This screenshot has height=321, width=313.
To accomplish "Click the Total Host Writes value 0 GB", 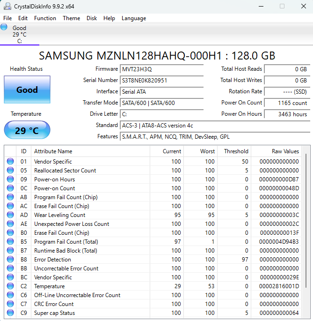I will pos(287,81).
